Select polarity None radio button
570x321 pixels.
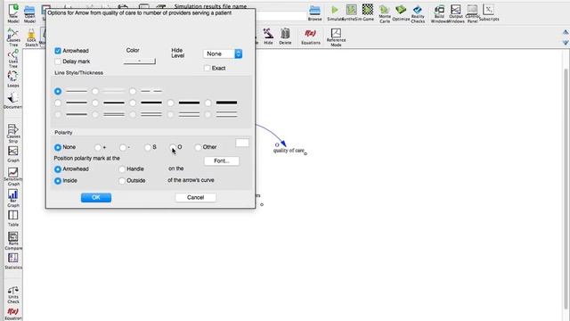coord(58,147)
